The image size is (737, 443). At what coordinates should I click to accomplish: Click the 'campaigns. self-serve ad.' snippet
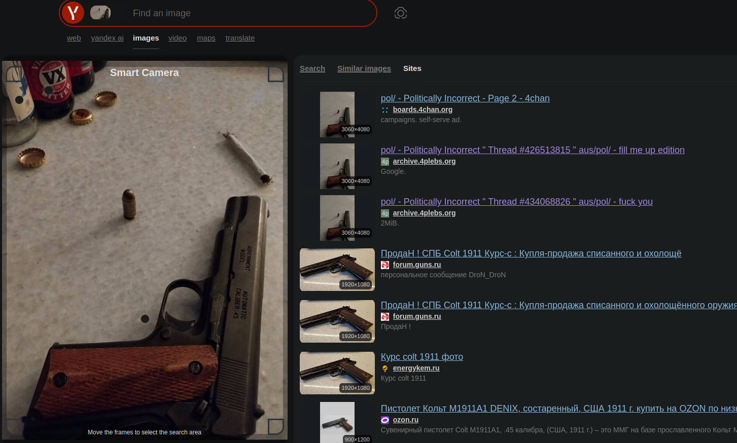(x=421, y=120)
